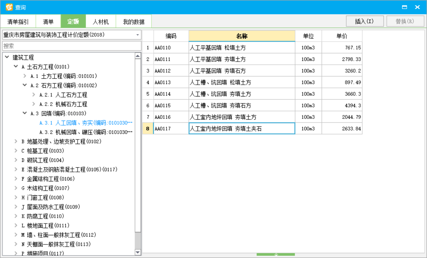427x258 pixels.
Task: Click the 单价 column header
Action: click(342, 36)
